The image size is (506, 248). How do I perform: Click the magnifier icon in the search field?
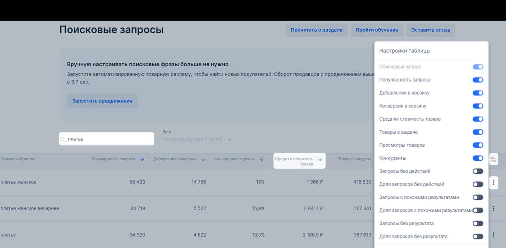pyautogui.click(x=63, y=139)
